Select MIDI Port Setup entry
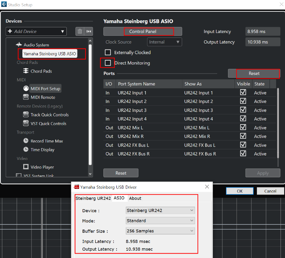This screenshot has height=258, width=285. [x=46, y=88]
